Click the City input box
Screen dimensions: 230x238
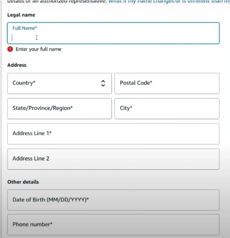167,108
